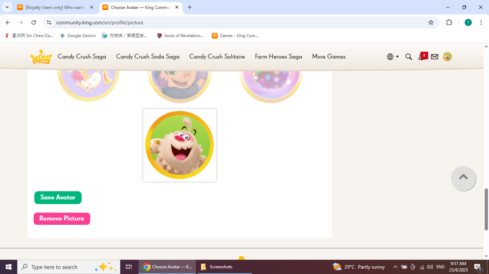The width and height of the screenshot is (489, 274).
Task: Click the Save Avatar button
Action: tap(58, 197)
